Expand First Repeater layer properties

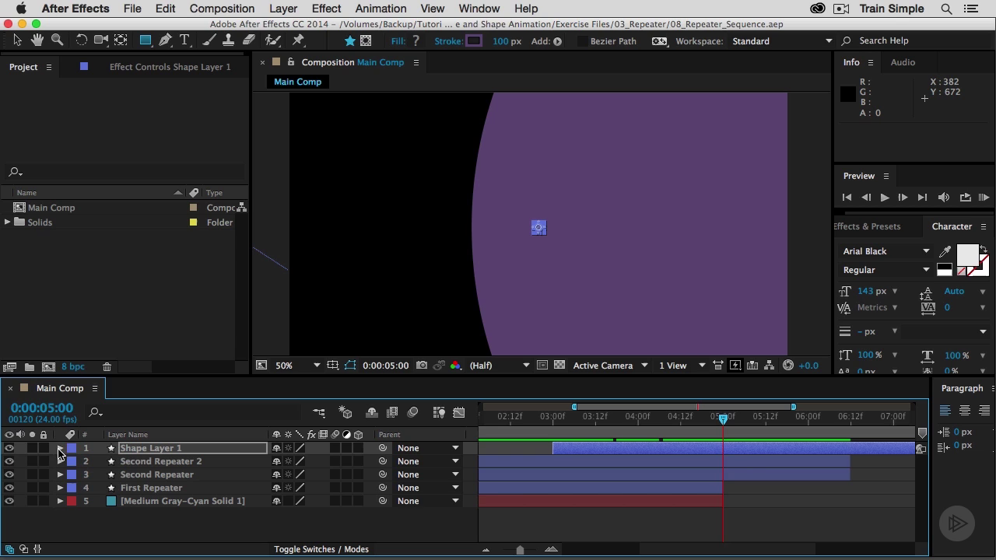[x=60, y=488]
